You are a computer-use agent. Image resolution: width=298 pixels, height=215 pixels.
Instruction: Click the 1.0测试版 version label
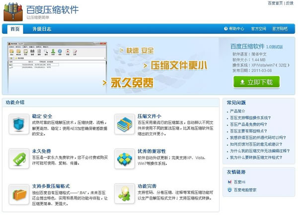pyautogui.click(x=275, y=47)
